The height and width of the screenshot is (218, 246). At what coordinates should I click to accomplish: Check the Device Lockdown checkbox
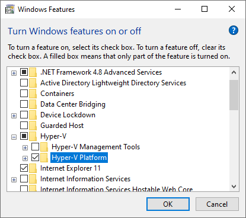click(24, 115)
